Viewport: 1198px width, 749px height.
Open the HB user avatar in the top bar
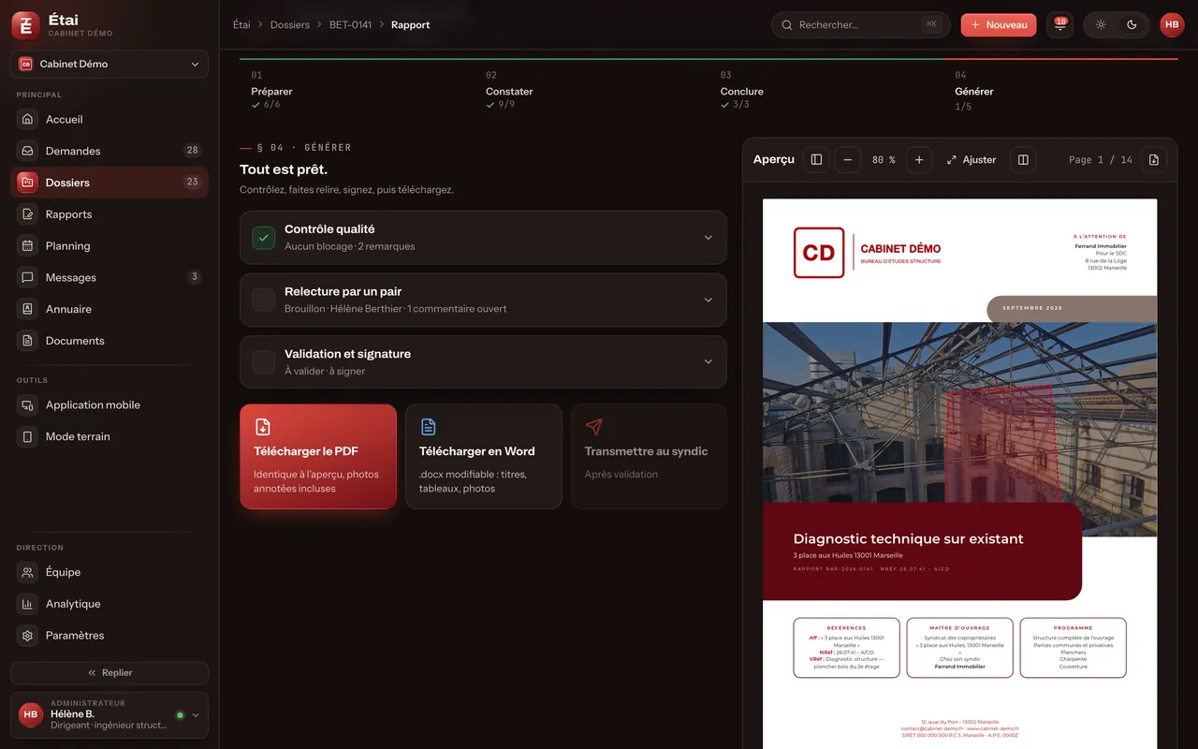click(1172, 25)
